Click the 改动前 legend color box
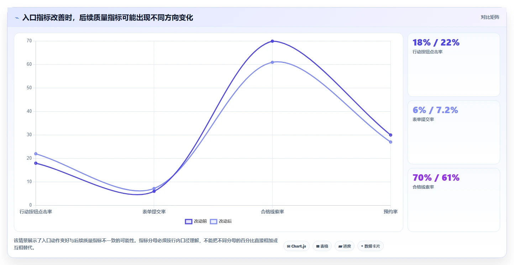This screenshot has height=265, width=514. point(189,221)
